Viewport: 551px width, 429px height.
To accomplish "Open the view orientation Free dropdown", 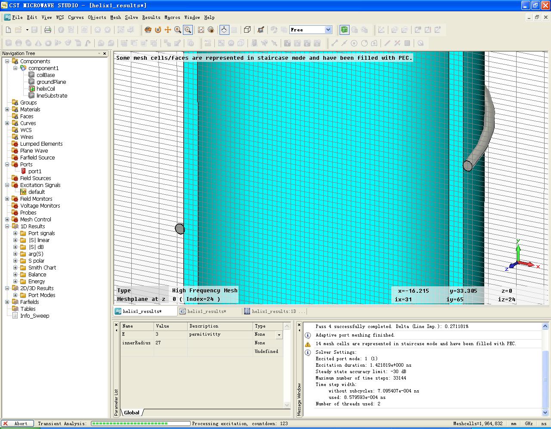I will point(328,30).
